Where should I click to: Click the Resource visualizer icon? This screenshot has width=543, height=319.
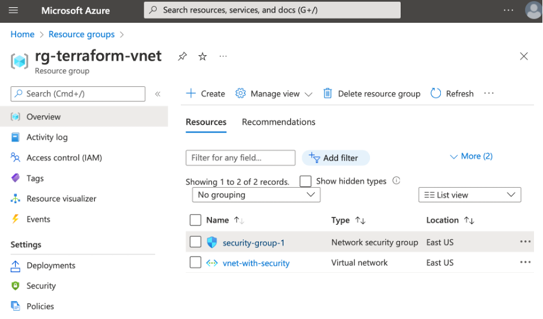15,198
